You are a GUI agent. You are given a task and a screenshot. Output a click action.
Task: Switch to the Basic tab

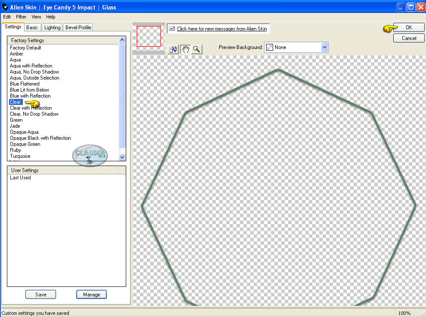pyautogui.click(x=32, y=28)
